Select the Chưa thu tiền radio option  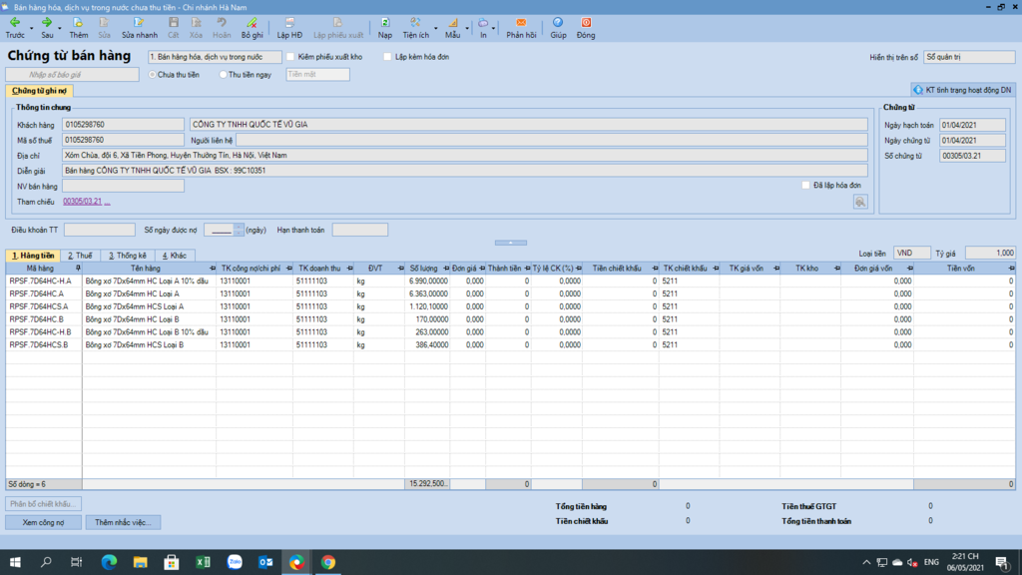[x=153, y=75]
